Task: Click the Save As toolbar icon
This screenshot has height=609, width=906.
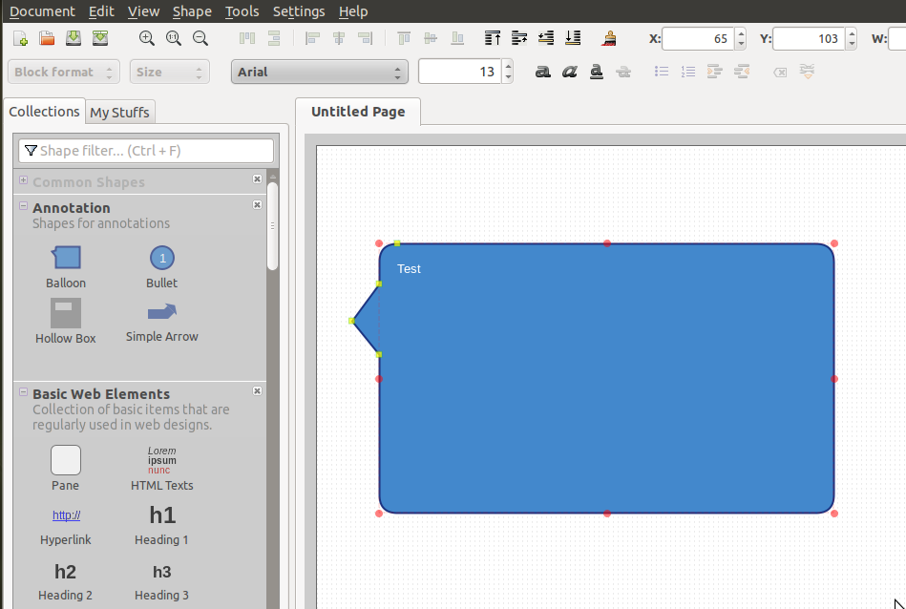Action: click(x=100, y=38)
